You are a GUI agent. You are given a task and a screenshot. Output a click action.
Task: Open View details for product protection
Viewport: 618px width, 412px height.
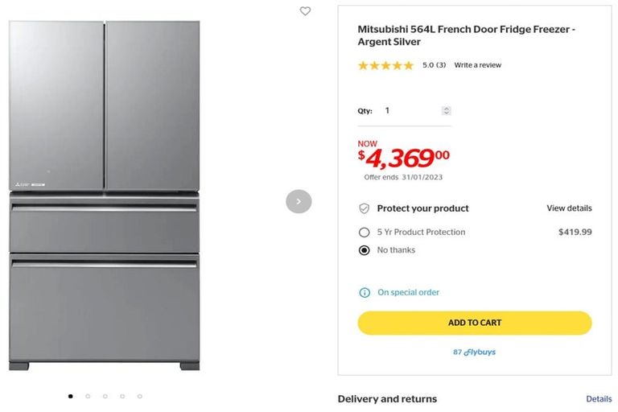click(569, 208)
